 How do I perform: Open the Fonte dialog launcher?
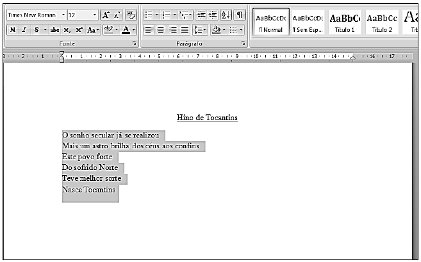point(135,43)
